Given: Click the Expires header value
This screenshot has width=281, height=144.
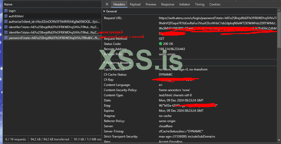Looking at the screenshot, I should click(181, 110).
